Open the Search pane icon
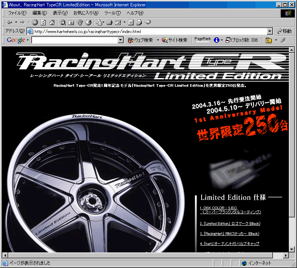Image resolution: width=297 pixels, height=268 pixels. 63,22
